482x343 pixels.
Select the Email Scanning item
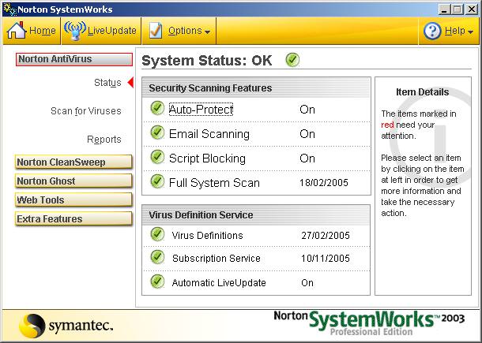[x=209, y=134]
